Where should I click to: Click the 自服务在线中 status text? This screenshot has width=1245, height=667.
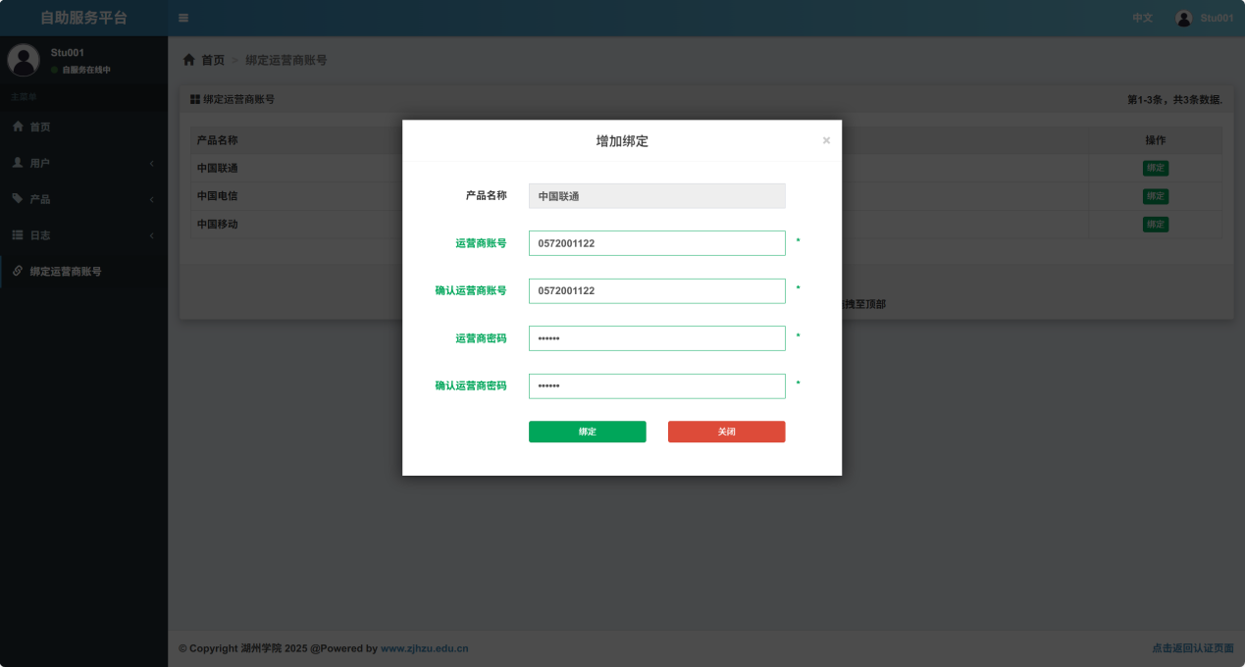pos(86,70)
